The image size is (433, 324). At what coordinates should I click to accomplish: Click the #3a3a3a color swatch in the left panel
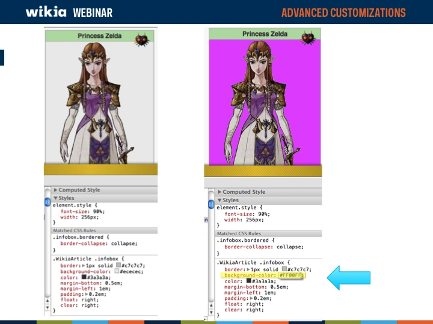pos(85,278)
